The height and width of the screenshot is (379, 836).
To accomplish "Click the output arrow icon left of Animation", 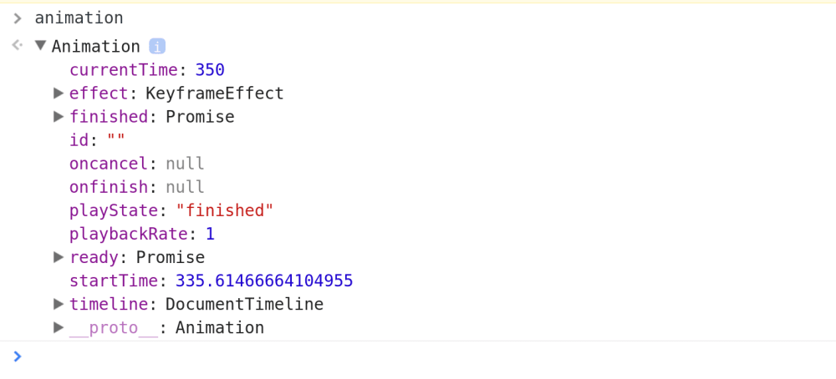I will point(18,45).
